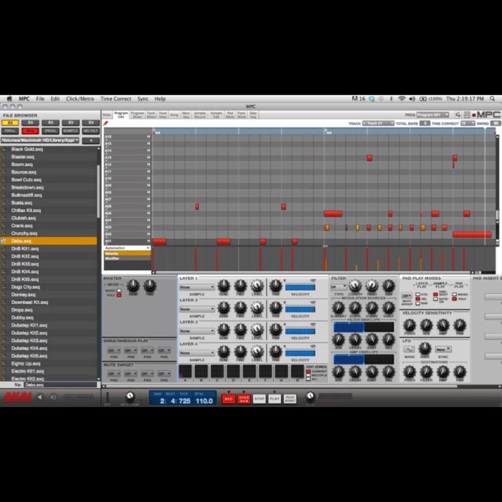Switch to the Program Mixer tab
This screenshot has width=502, height=502.
point(138,115)
